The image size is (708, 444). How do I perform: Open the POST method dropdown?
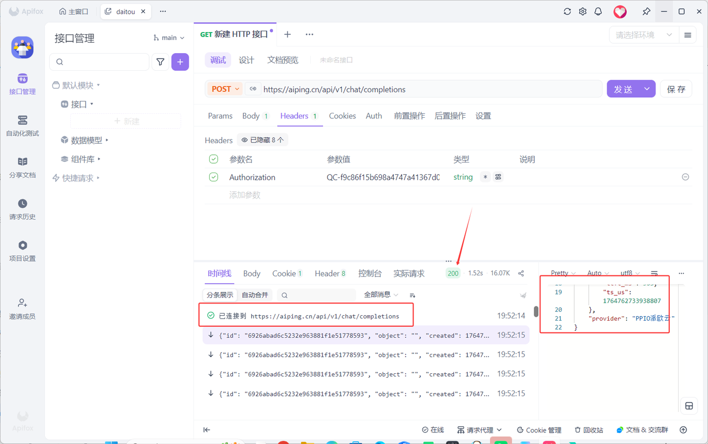coord(226,89)
